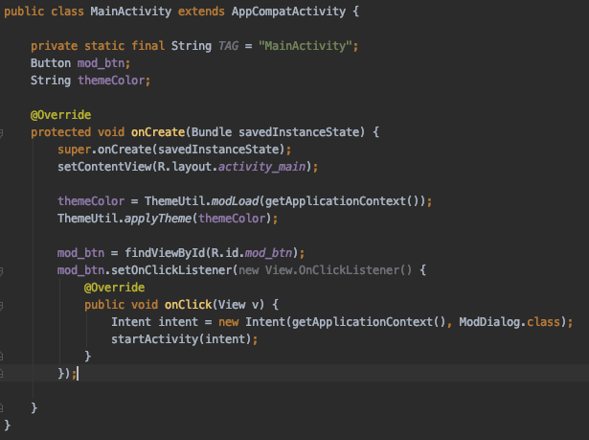Click the extends keyword
This screenshot has width=589, height=440.
click(x=201, y=12)
